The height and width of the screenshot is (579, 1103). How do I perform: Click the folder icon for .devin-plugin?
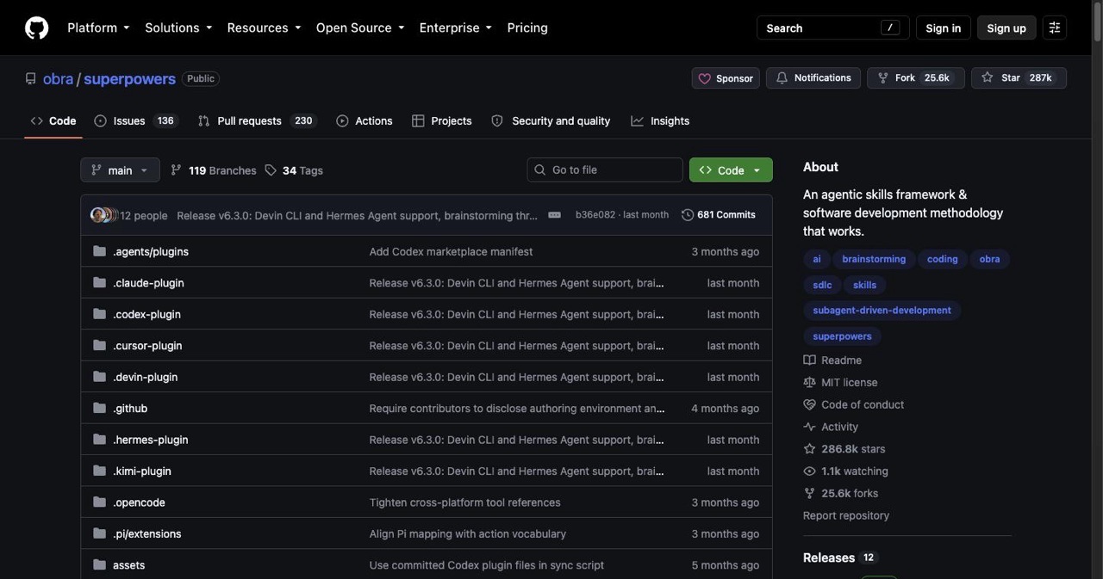[99, 377]
